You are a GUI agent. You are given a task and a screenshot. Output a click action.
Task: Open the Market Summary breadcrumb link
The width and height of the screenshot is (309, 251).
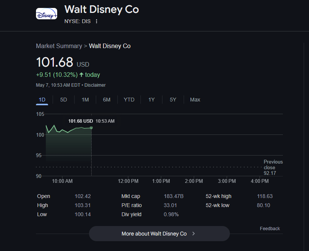59,46
